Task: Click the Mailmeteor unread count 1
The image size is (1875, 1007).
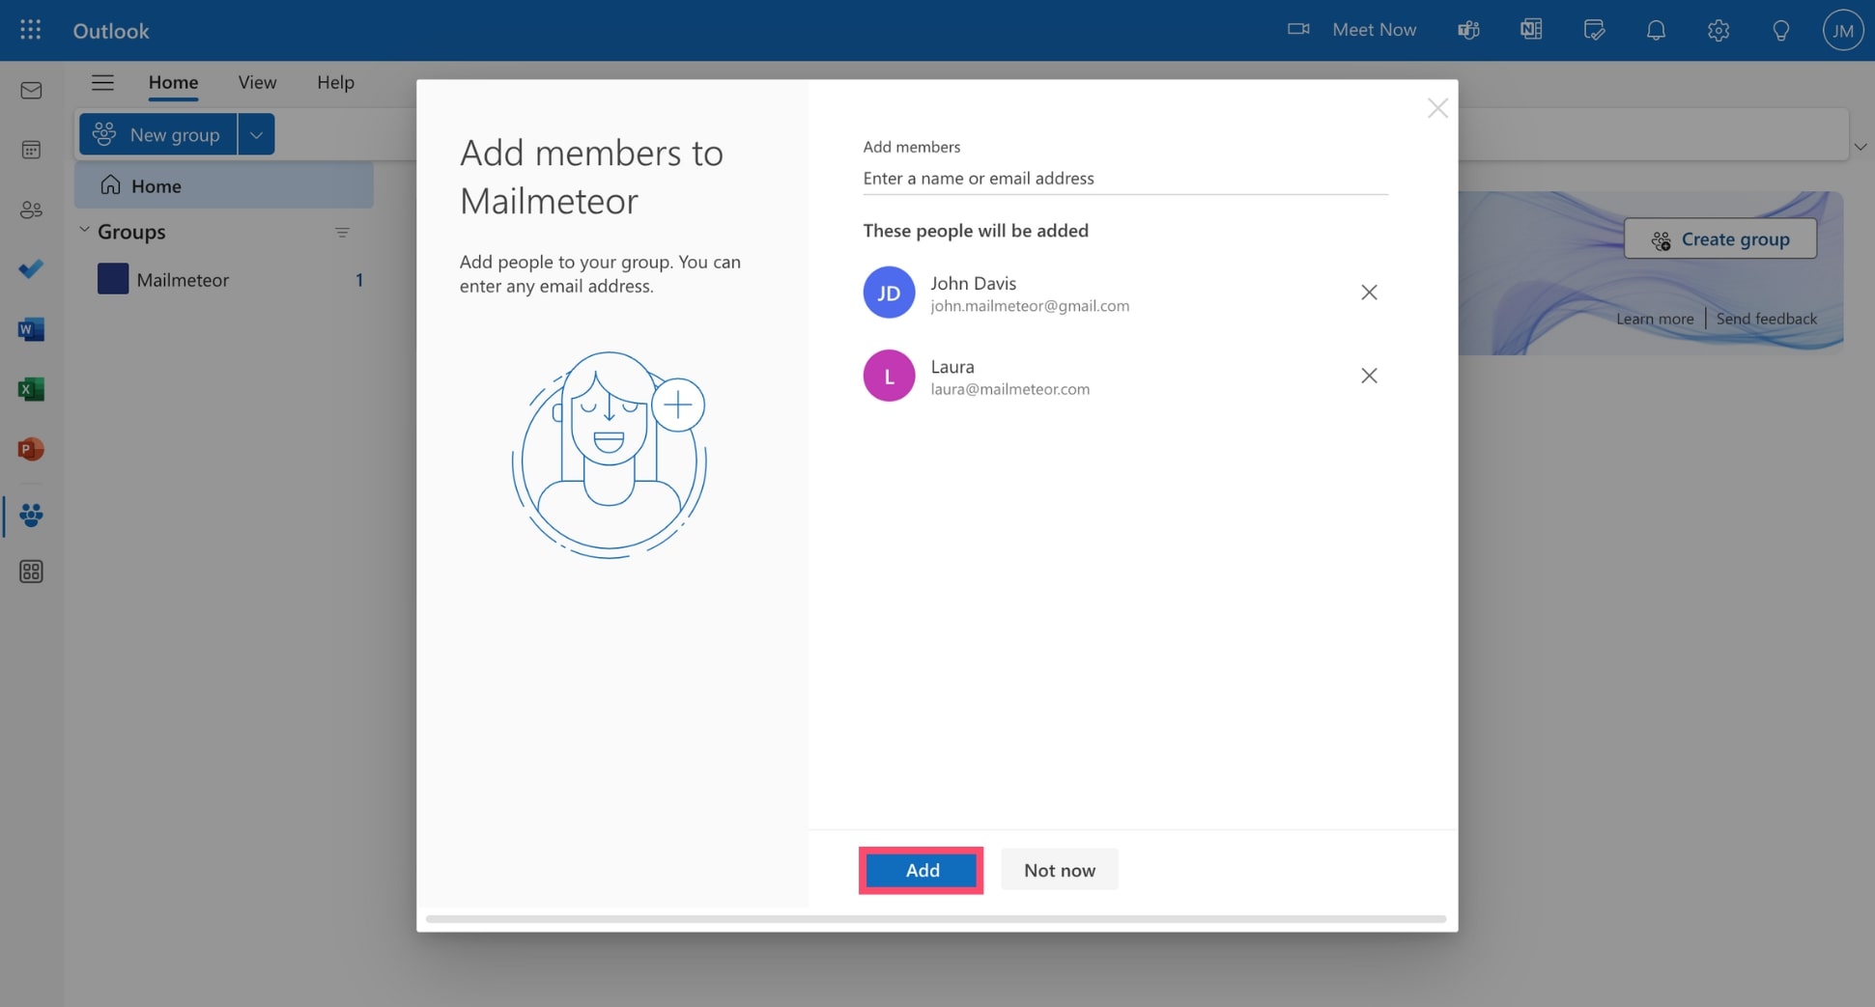Action: (359, 280)
